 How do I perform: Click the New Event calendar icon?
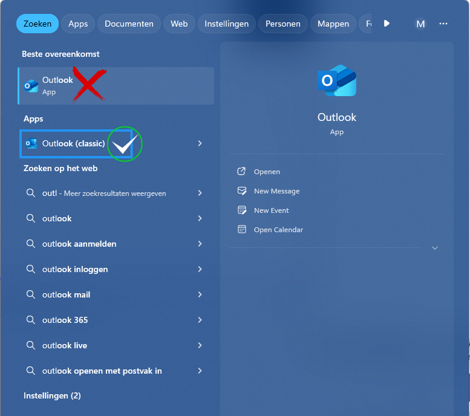click(x=242, y=210)
